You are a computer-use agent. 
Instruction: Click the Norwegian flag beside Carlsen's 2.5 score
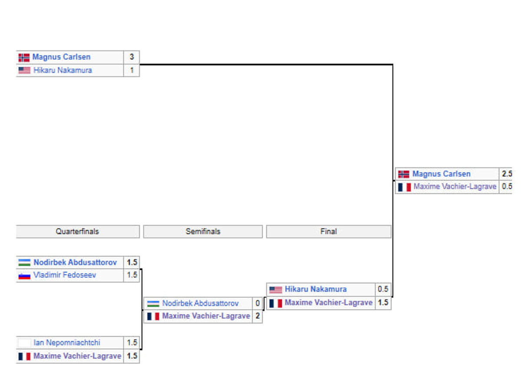[x=403, y=174]
